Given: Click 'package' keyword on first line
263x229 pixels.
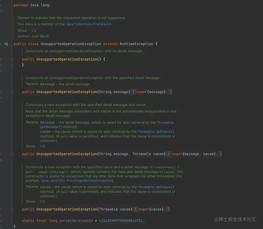Looking at the screenshot, I should point(21,5).
